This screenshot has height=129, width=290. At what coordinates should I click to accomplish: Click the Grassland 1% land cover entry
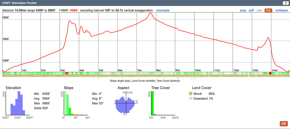201,99
